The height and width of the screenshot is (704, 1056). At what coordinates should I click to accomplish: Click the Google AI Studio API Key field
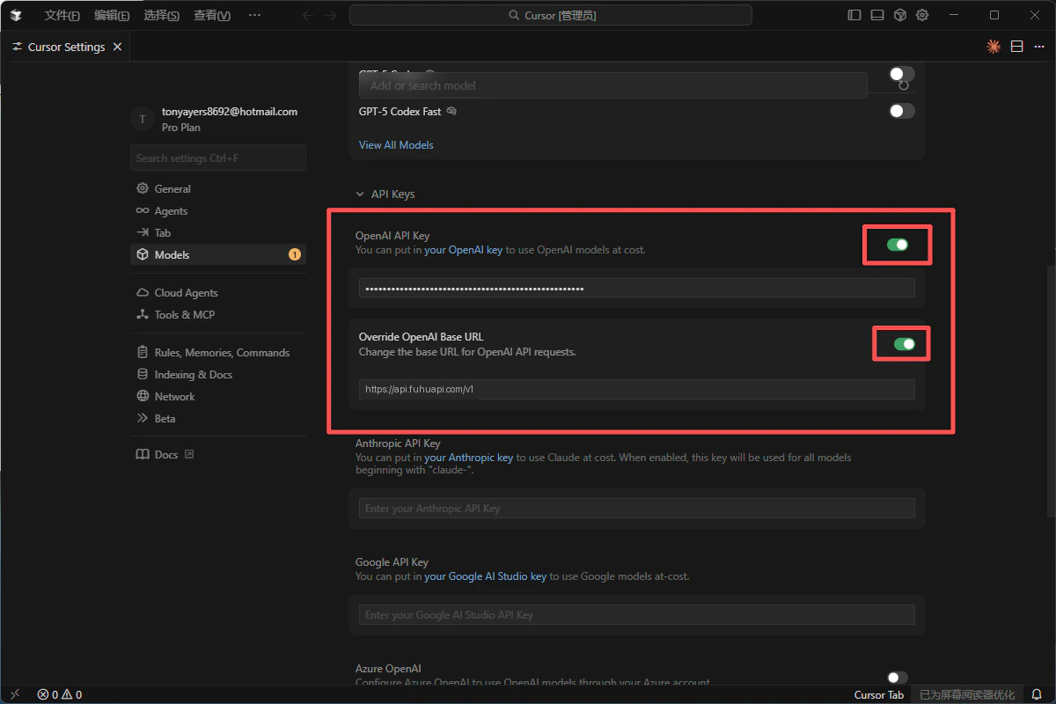[x=637, y=614]
